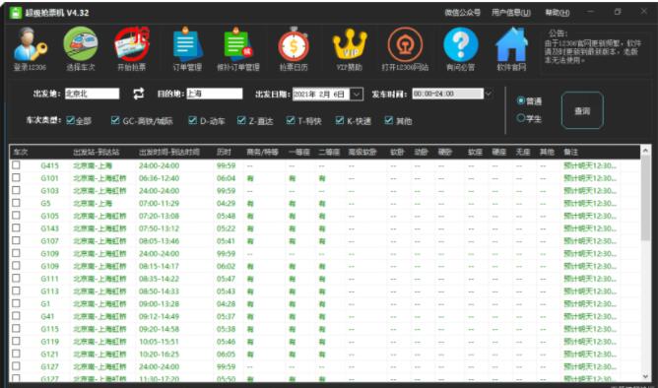Check the box for train G415
658x388 pixels.
tap(16, 165)
